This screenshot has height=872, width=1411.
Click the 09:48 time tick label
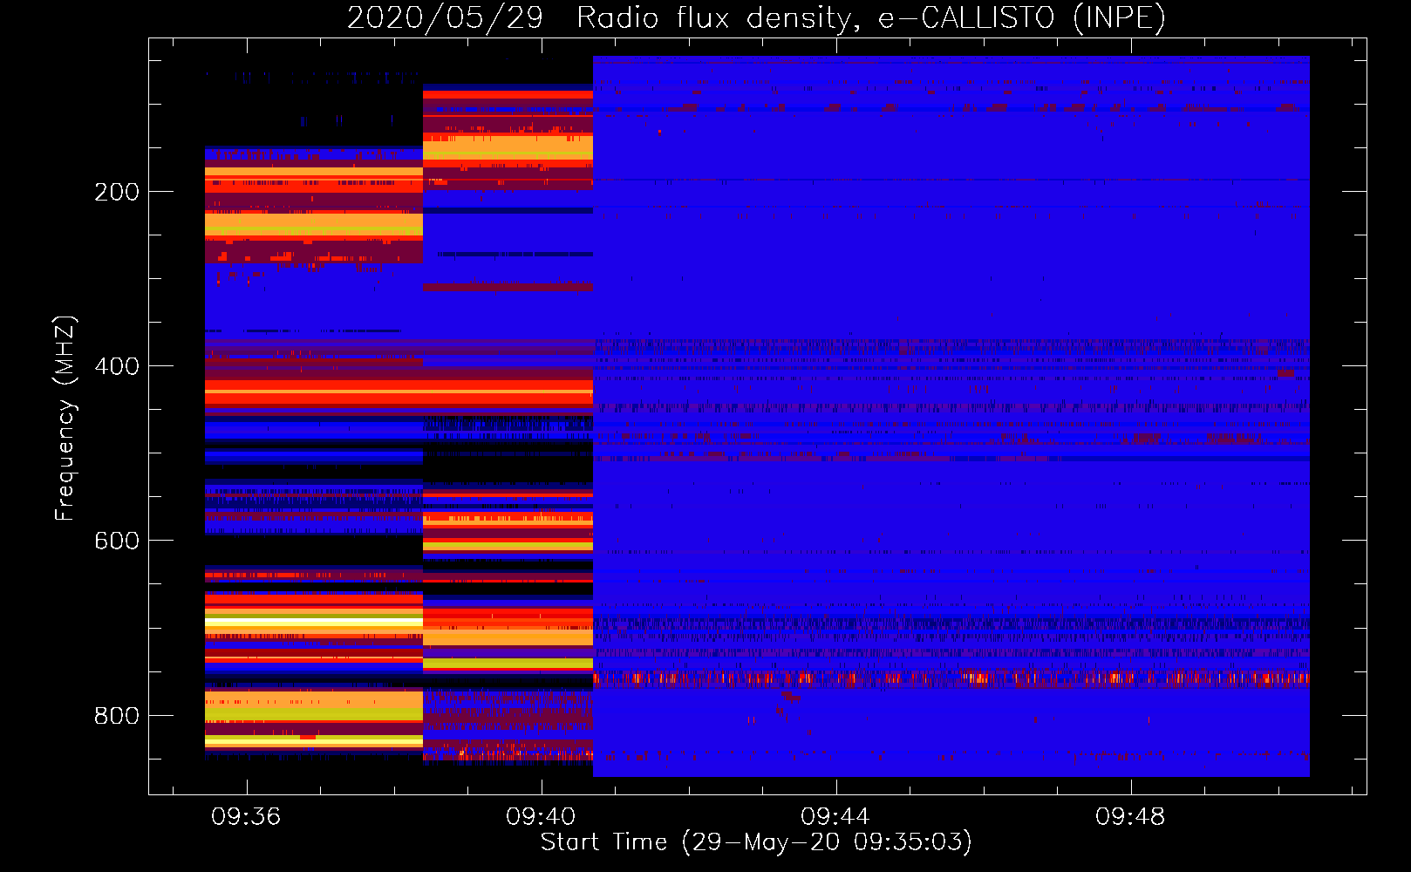[x=1130, y=816]
